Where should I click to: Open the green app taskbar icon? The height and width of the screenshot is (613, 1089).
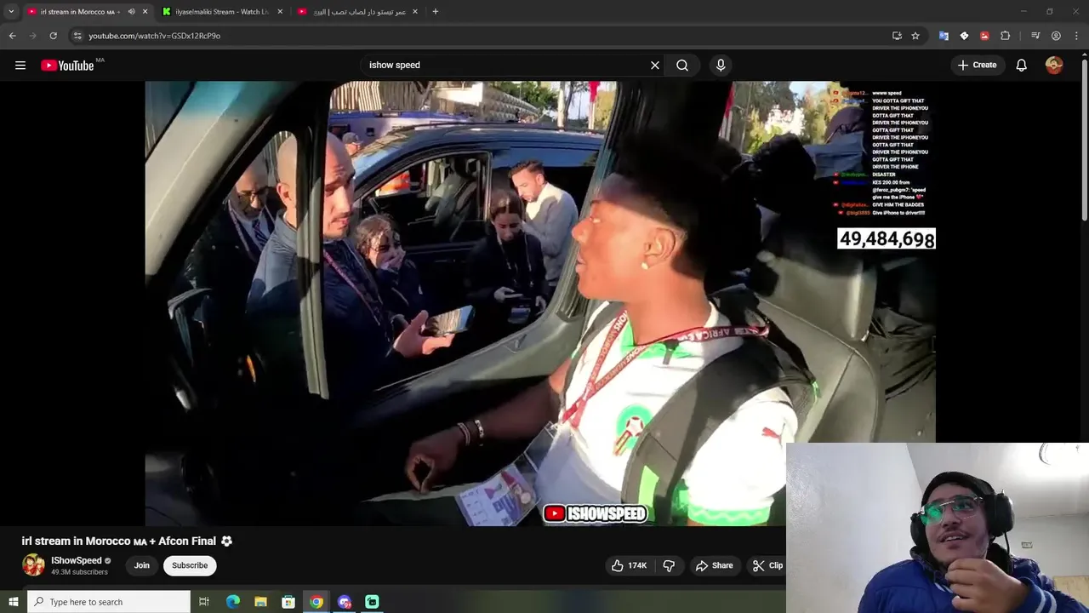pyautogui.click(x=372, y=602)
